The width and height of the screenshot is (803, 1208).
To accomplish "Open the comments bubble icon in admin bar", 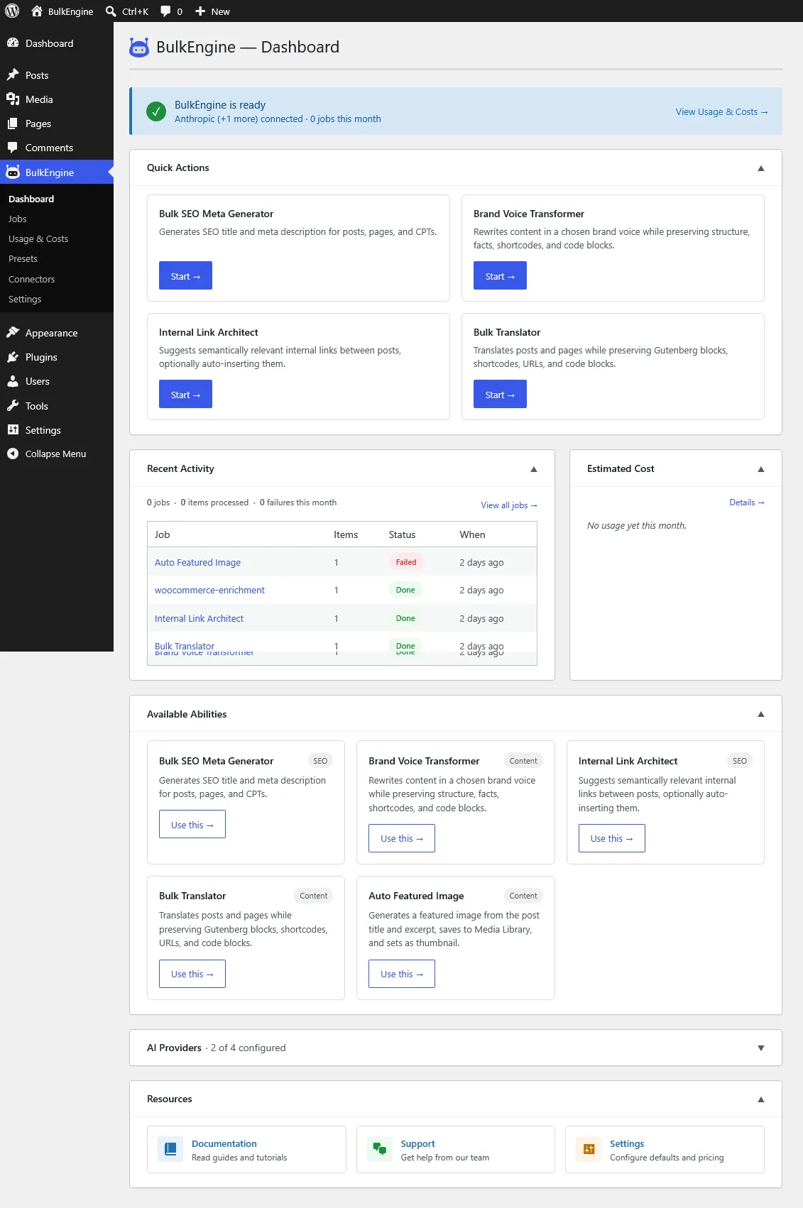I will [x=165, y=11].
